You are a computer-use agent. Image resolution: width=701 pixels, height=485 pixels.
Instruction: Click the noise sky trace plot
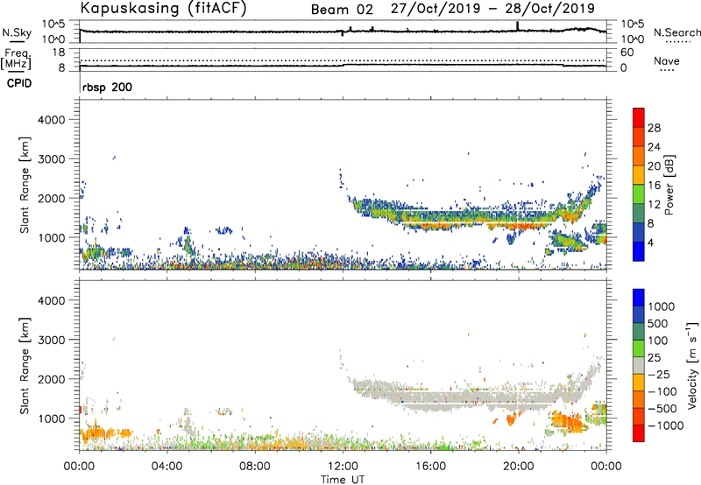point(343,32)
